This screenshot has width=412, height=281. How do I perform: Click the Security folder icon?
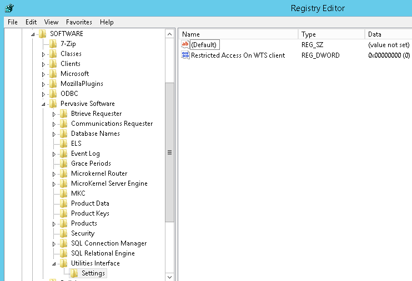tap(63, 233)
